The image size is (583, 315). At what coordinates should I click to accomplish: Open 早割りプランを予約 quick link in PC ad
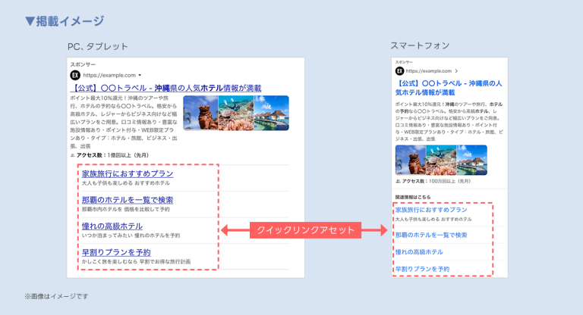(115, 252)
